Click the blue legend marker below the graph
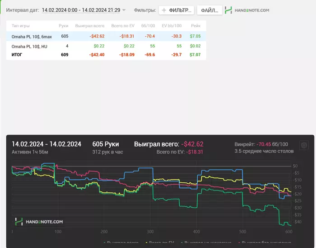The height and width of the screenshot is (248, 316). point(182,243)
